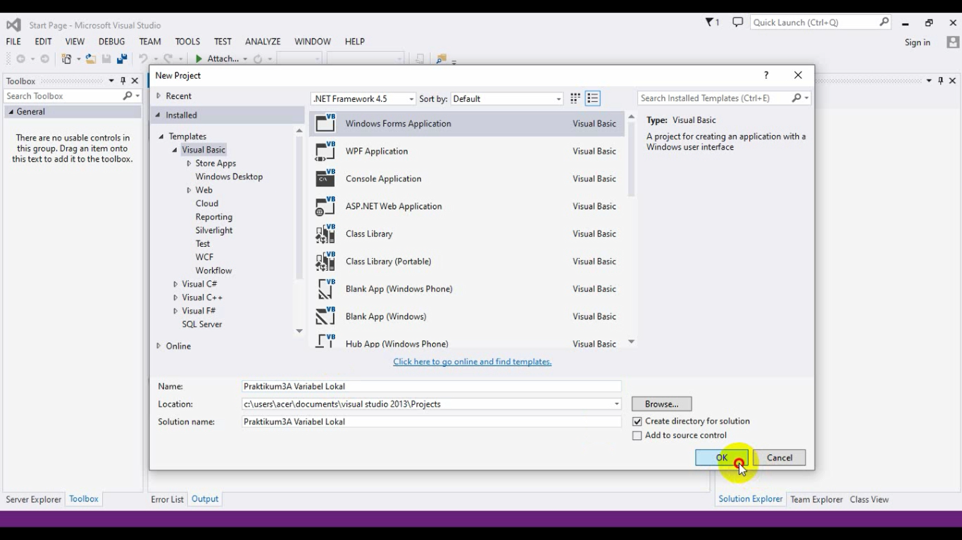Open the DEBUG menu
This screenshot has height=540, width=962.
111,41
